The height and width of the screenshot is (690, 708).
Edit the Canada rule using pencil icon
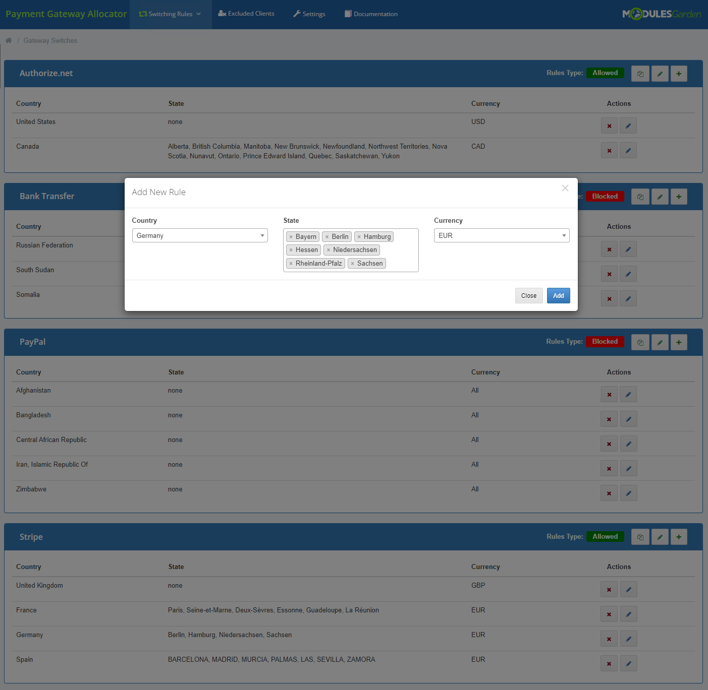(x=628, y=150)
